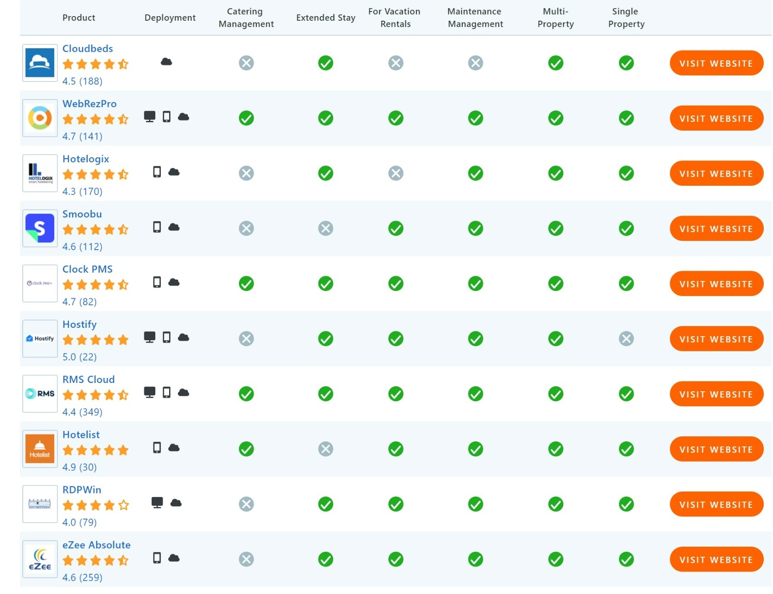Click the WebRezPro logo thumbnail
The image size is (773, 594).
point(40,118)
